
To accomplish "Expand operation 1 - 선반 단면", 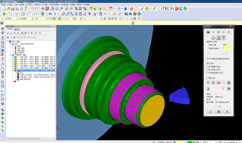I will (13, 57).
